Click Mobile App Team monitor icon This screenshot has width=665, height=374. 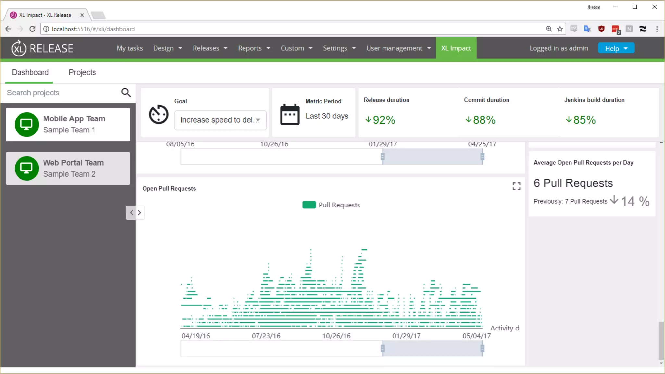point(26,124)
